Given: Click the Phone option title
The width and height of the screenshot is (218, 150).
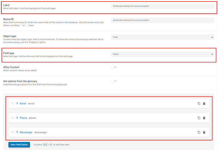Looking at the screenshot, I should [x=23, y=118].
